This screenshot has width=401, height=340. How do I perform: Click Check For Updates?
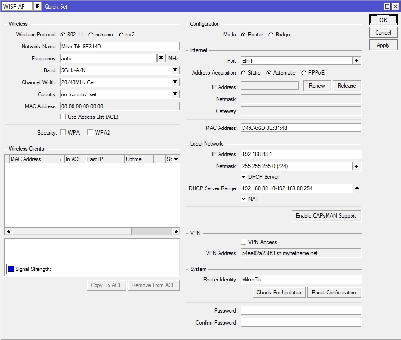[x=279, y=293]
